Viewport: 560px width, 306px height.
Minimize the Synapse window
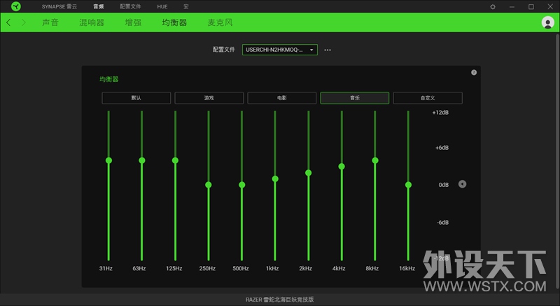[512, 7]
